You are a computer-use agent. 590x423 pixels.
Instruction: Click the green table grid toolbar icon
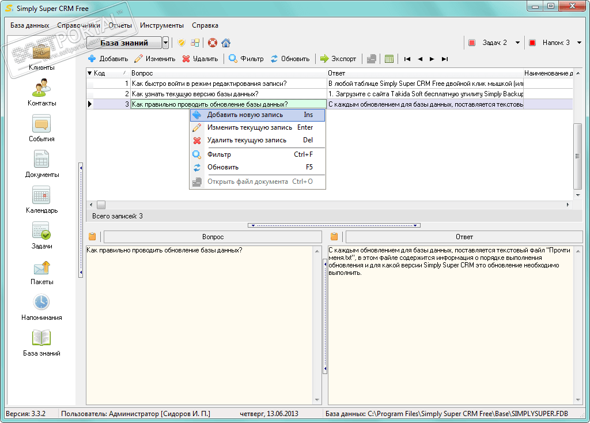click(x=389, y=59)
